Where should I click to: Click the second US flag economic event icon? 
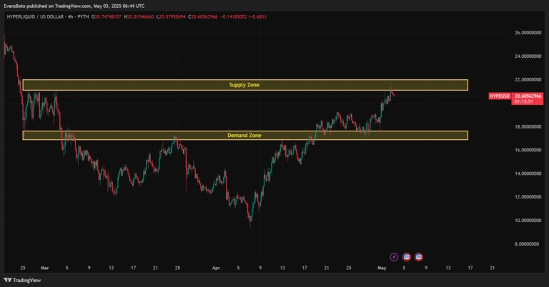pos(418,256)
